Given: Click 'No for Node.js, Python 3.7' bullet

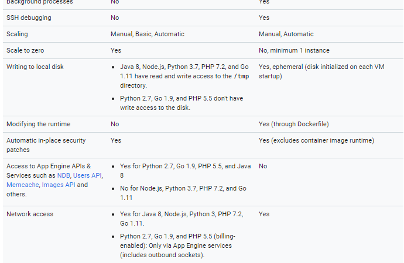Looking at the screenshot, I should click(x=183, y=193).
